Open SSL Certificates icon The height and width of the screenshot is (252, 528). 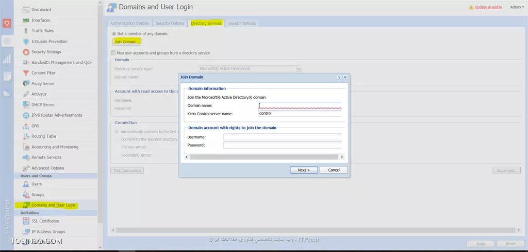26,221
